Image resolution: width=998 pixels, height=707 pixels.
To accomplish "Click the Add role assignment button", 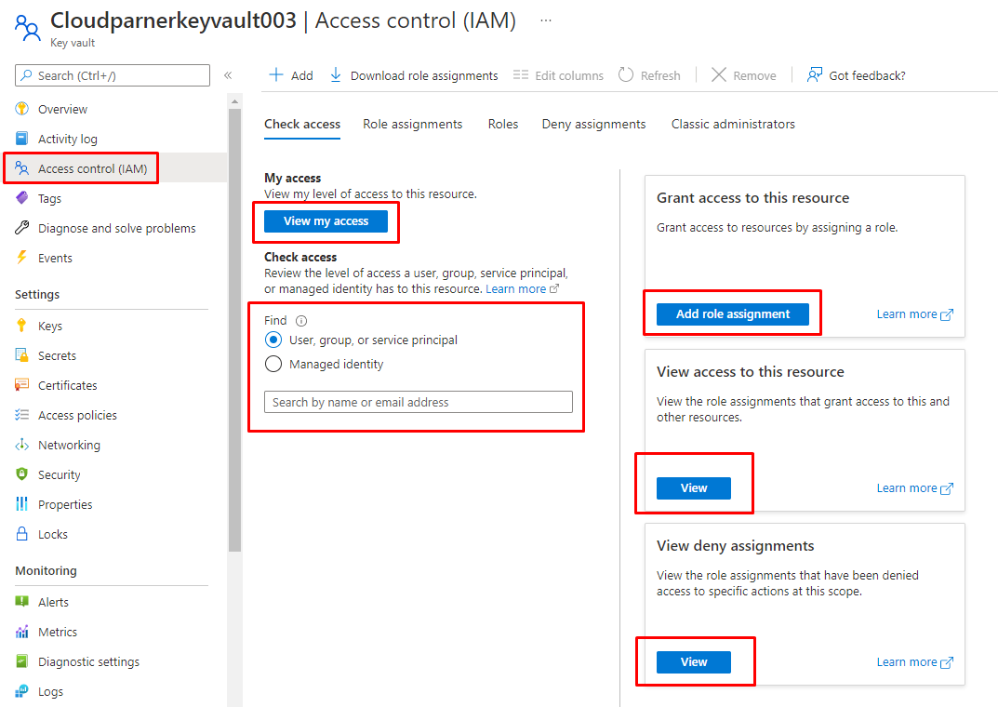I will click(732, 314).
